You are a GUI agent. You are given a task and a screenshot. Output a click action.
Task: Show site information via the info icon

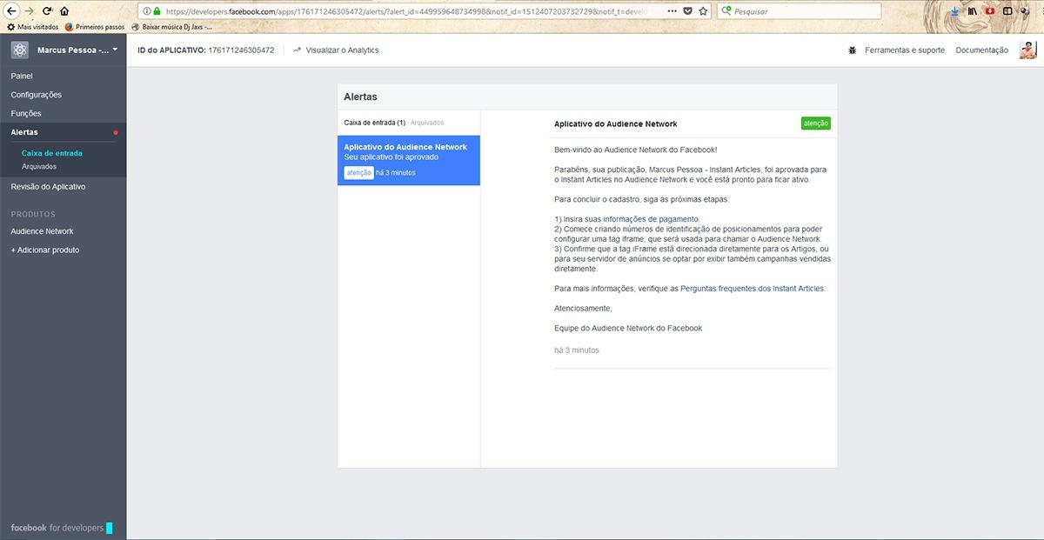(146, 11)
